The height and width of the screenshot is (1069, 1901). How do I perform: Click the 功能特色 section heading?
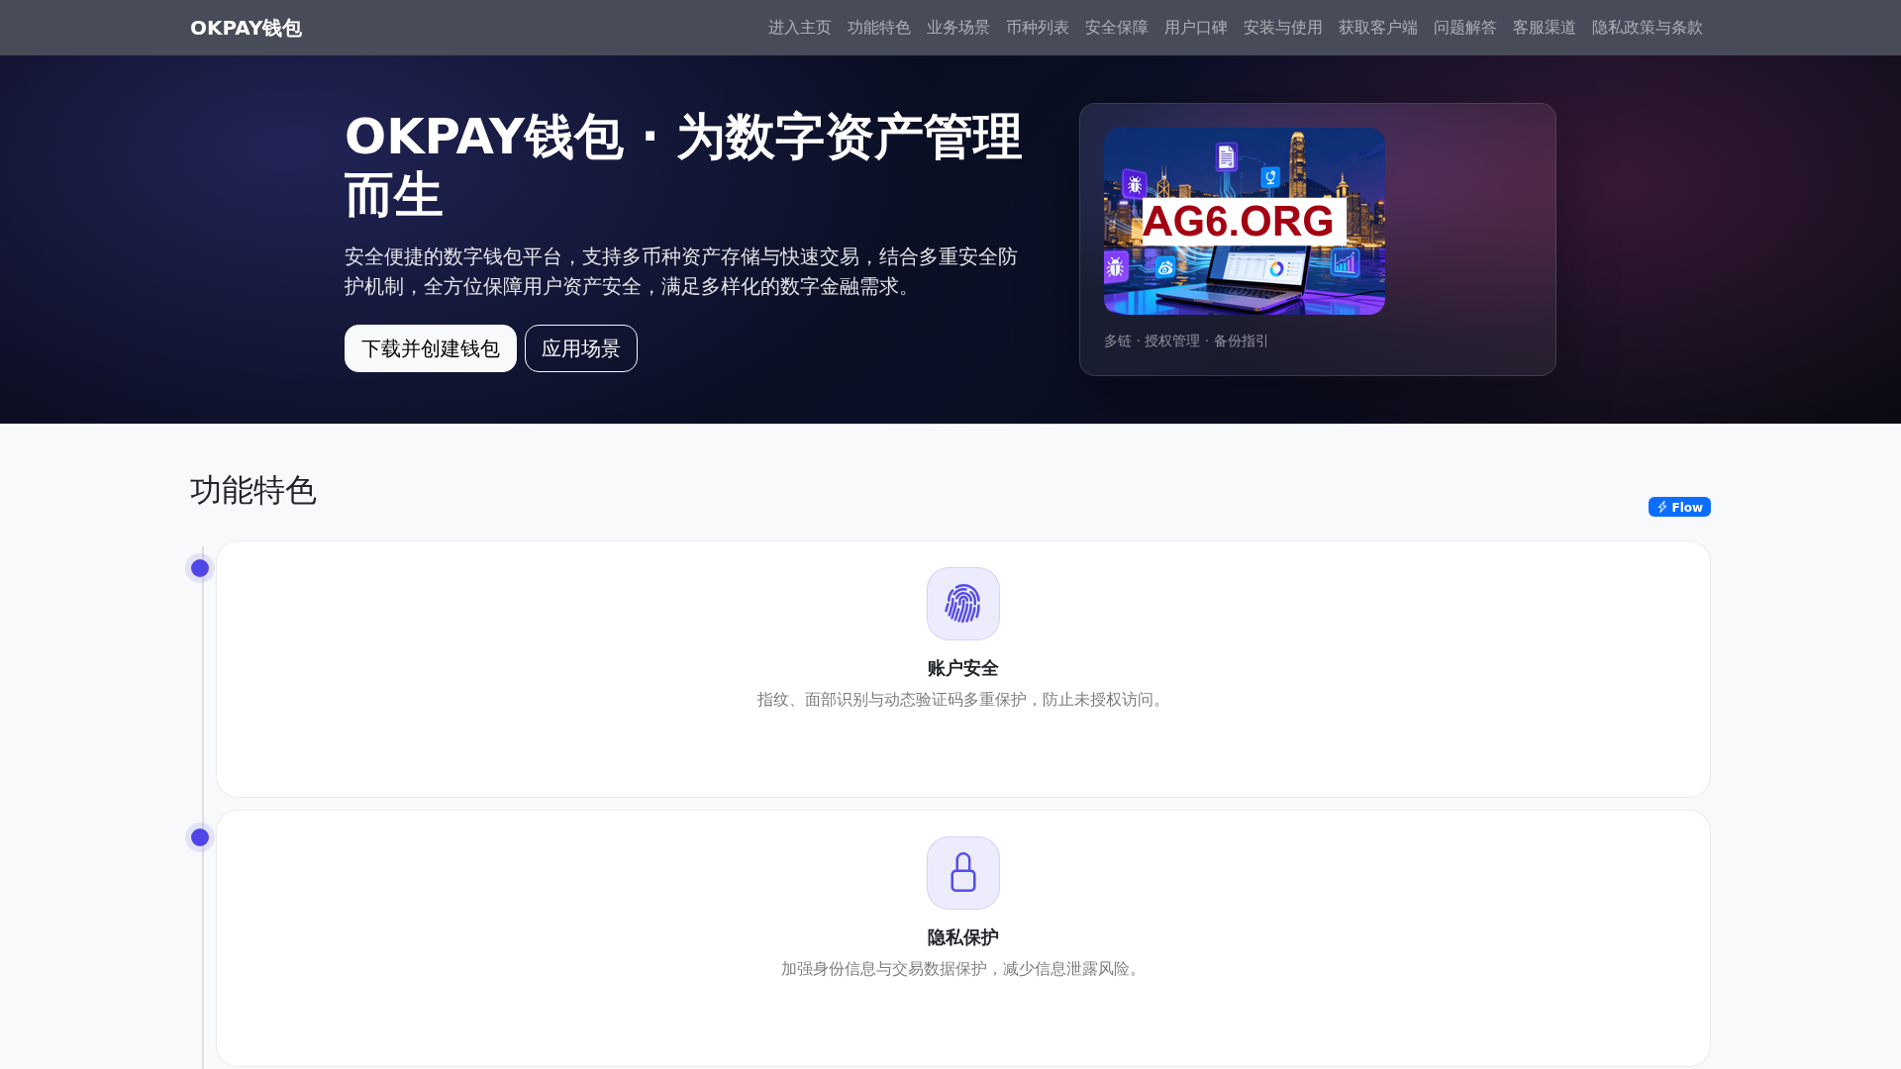click(x=253, y=490)
